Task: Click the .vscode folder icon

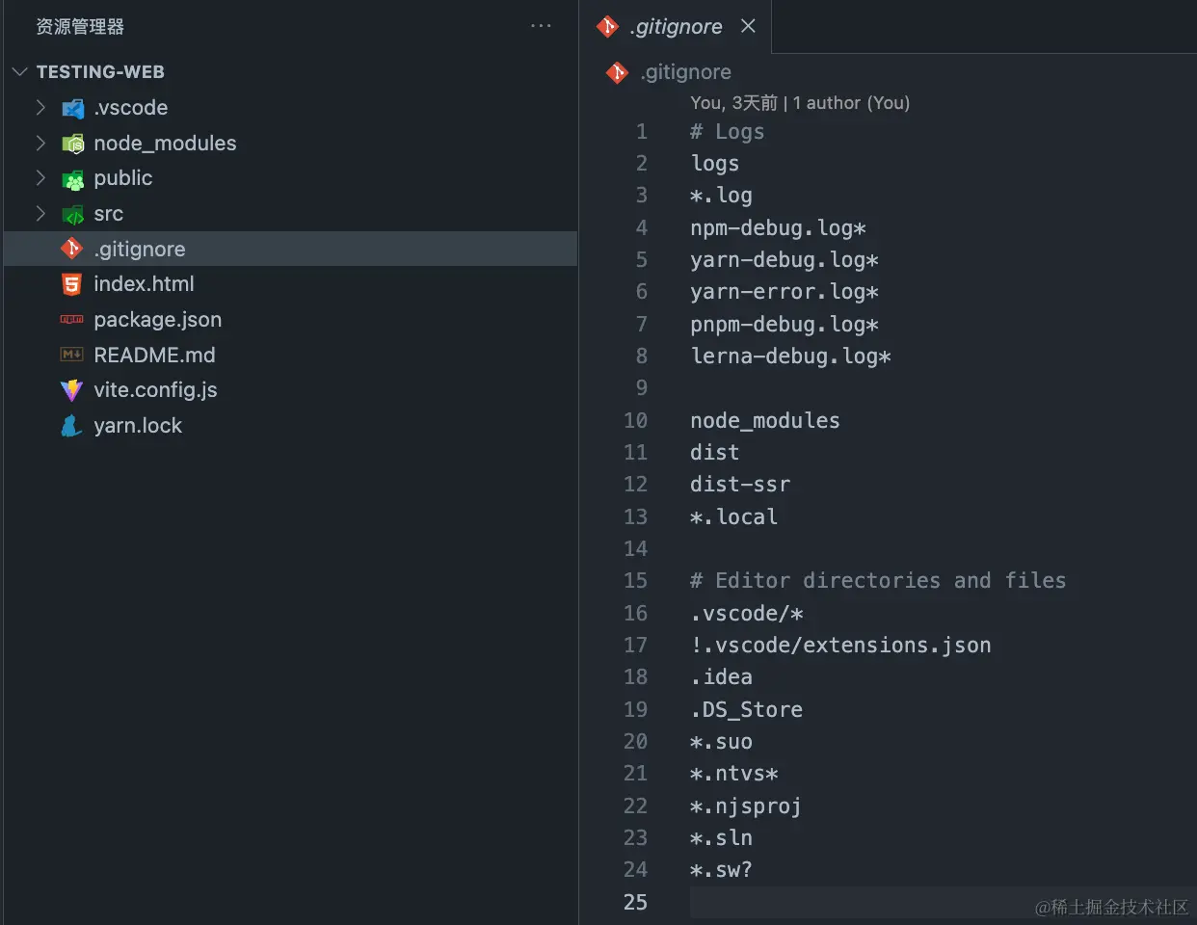Action: 72,108
